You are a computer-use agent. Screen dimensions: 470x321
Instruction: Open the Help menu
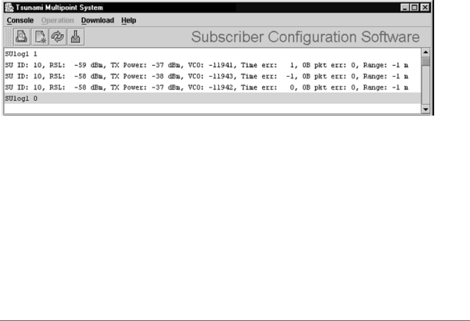click(x=129, y=20)
